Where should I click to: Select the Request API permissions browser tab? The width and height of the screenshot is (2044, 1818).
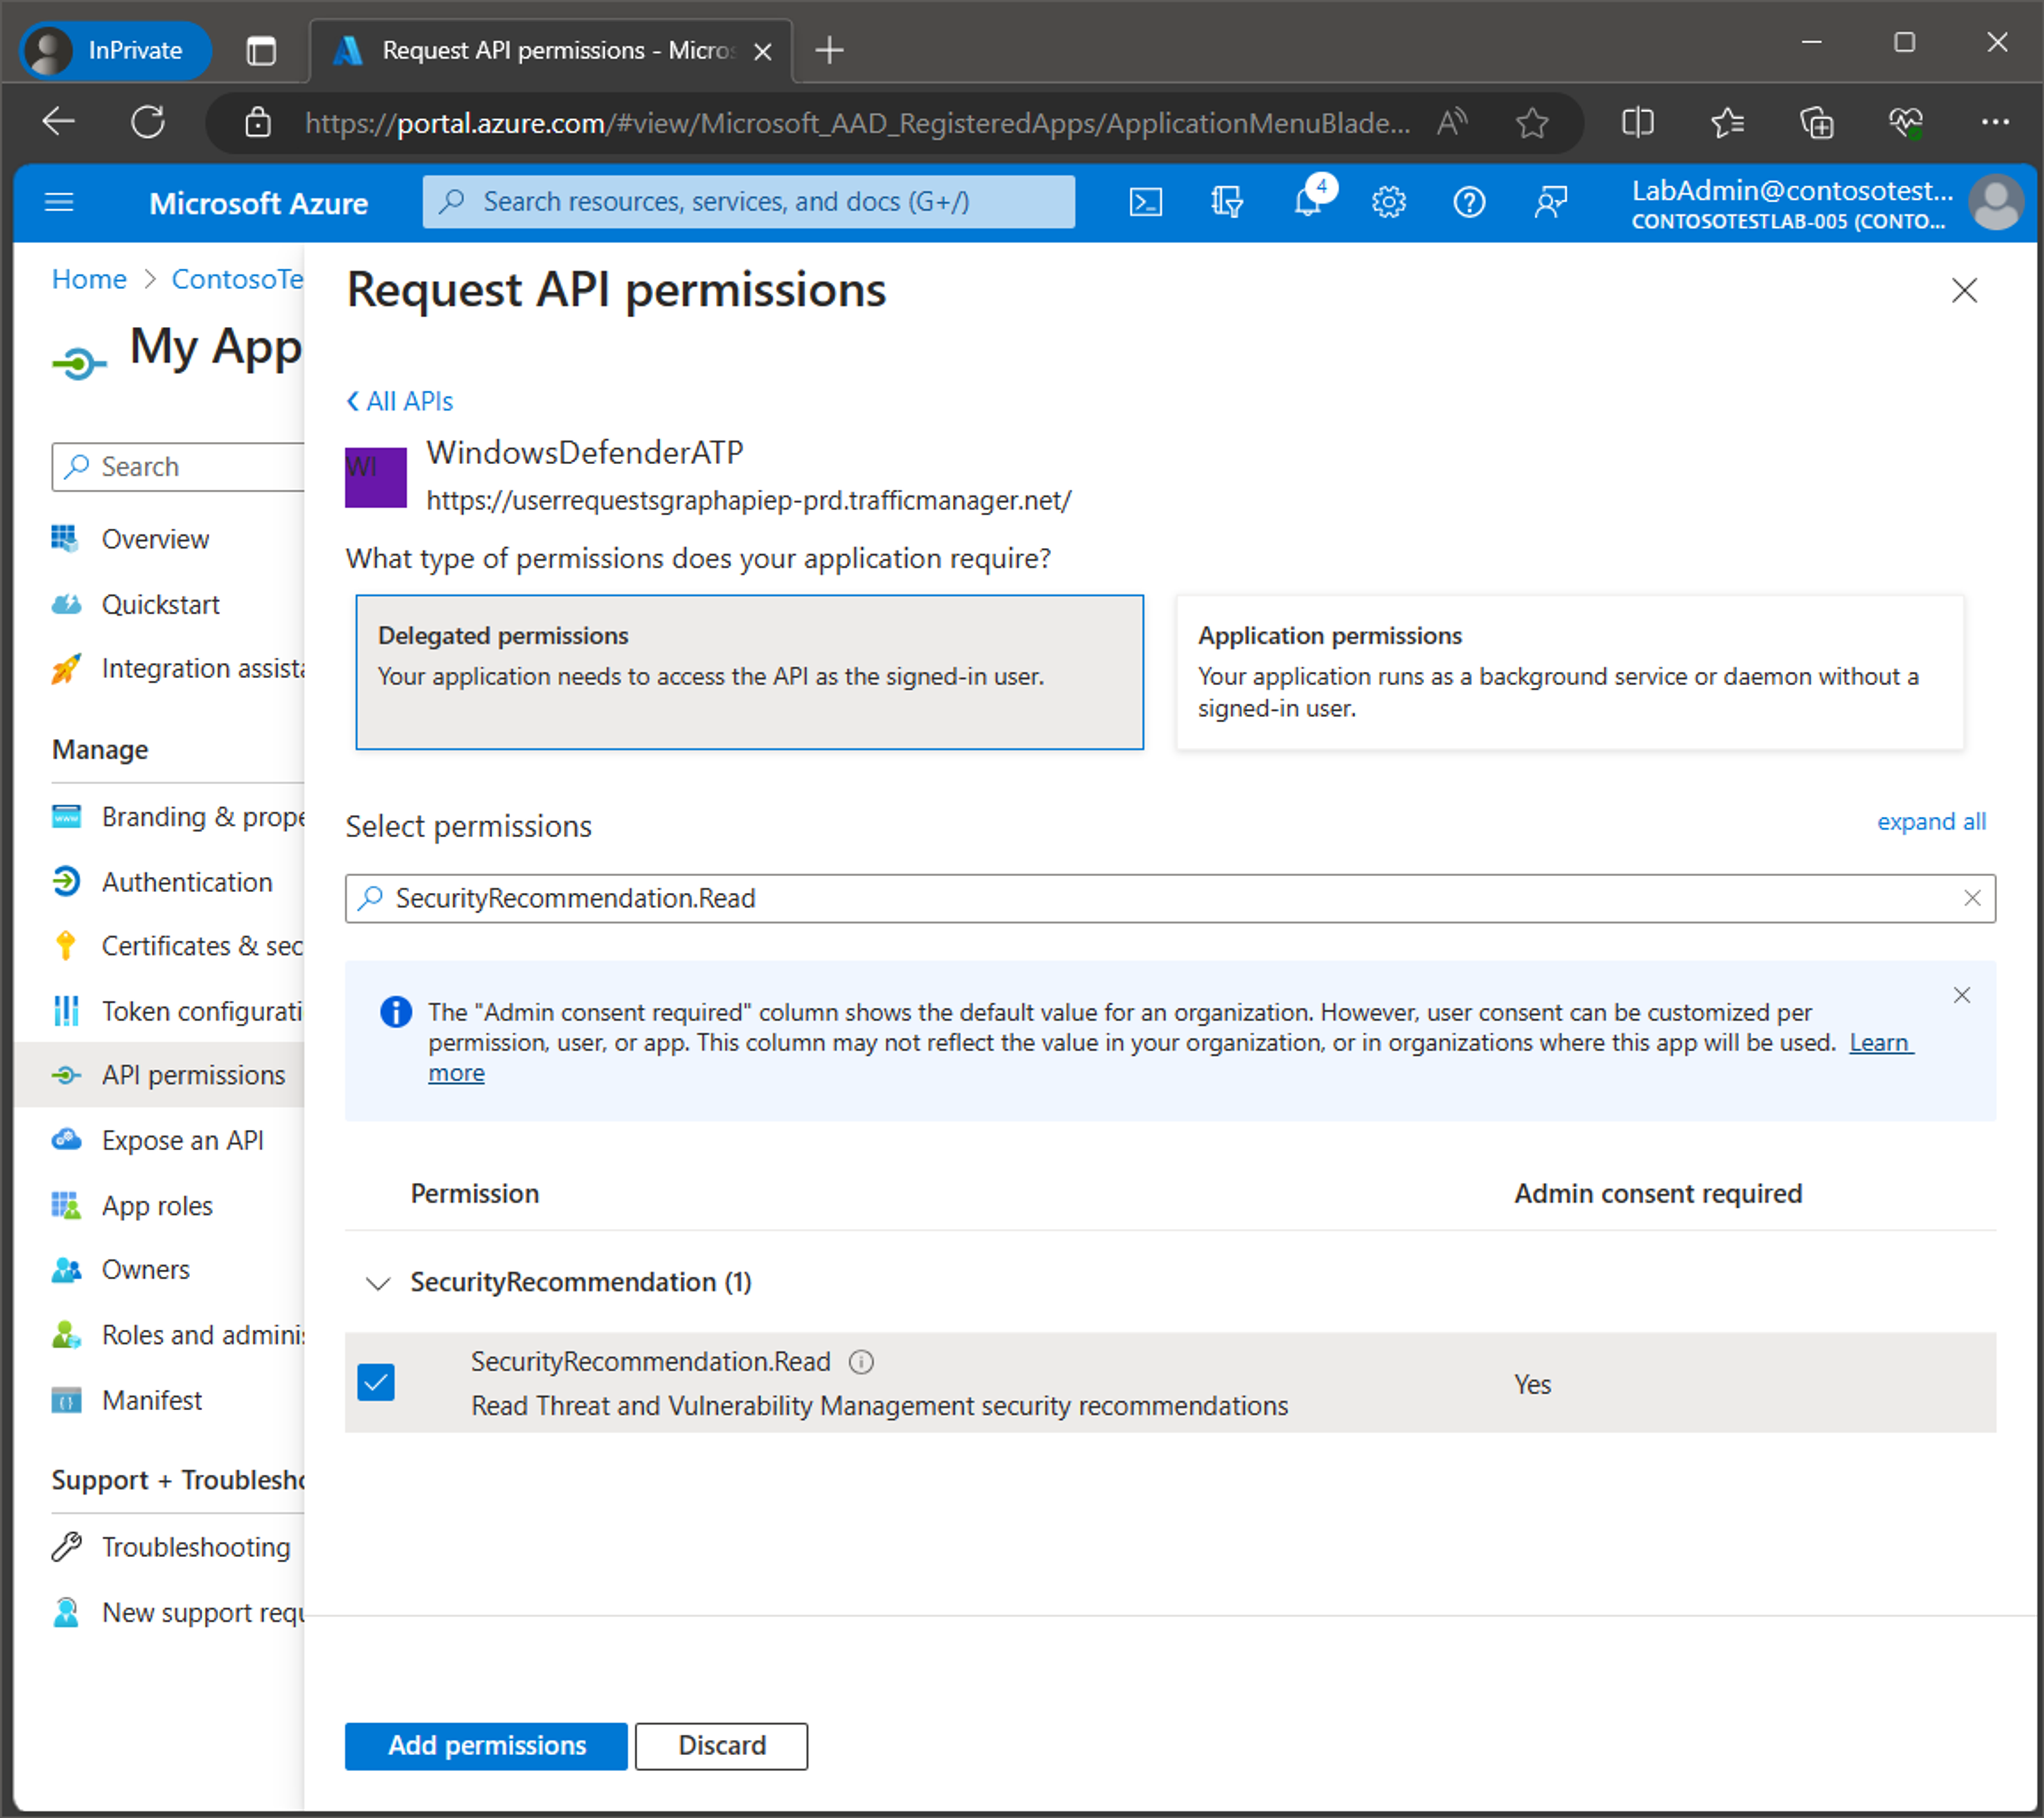[552, 50]
